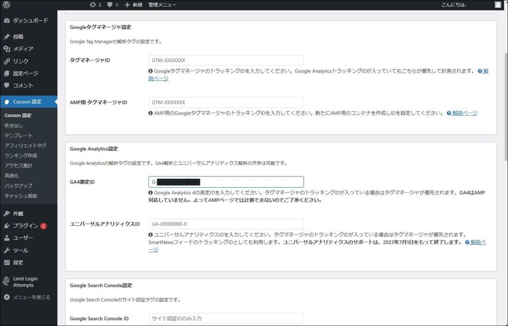Click the リンク chain icon
The height and width of the screenshot is (326, 508).
click(x=7, y=61)
